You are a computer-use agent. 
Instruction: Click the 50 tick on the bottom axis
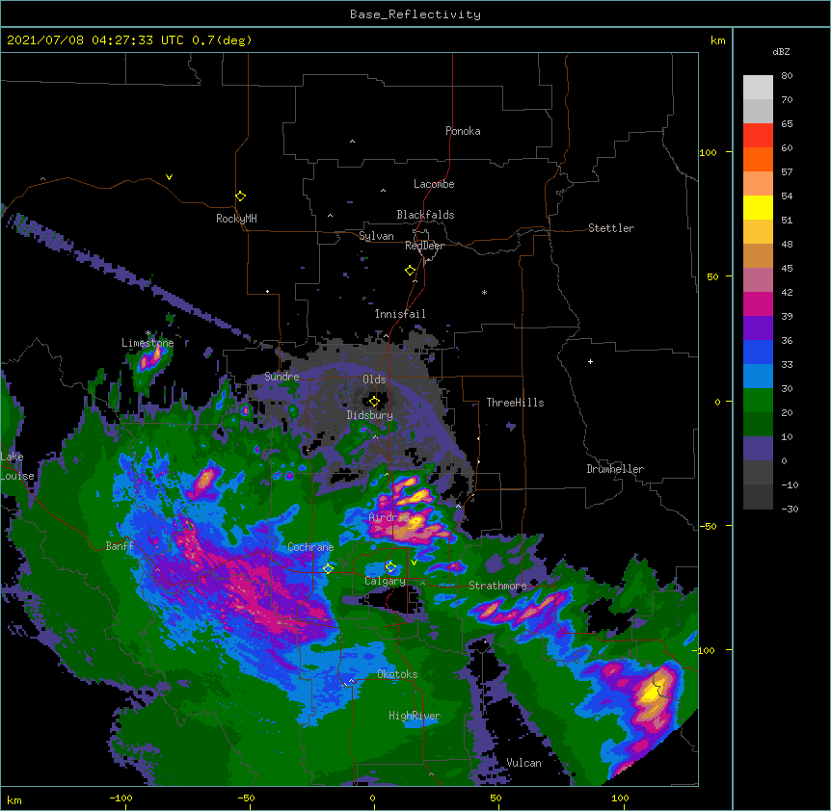click(496, 798)
